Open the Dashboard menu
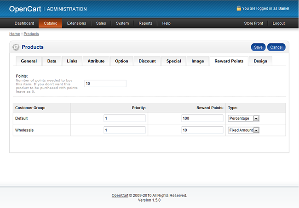 click(x=24, y=23)
